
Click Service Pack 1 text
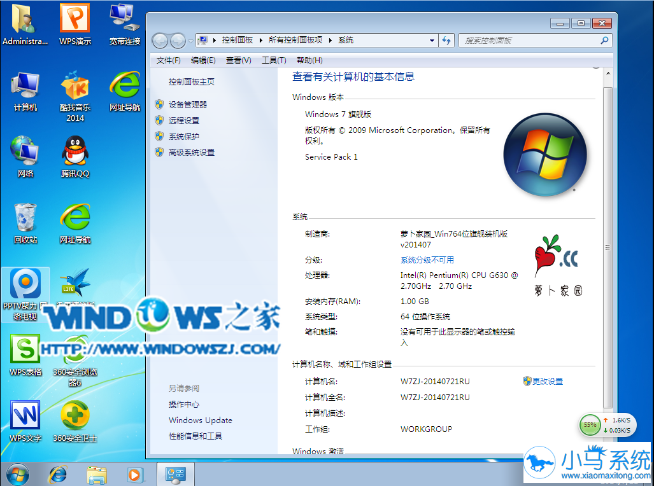(331, 157)
